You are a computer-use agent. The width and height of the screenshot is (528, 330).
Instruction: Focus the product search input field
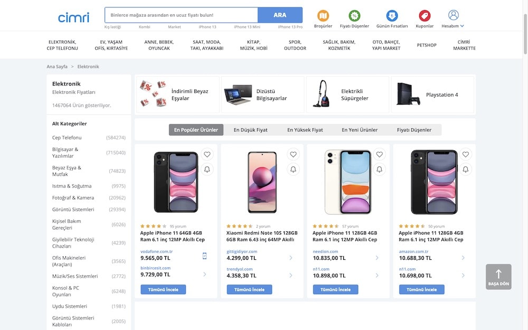click(x=181, y=15)
